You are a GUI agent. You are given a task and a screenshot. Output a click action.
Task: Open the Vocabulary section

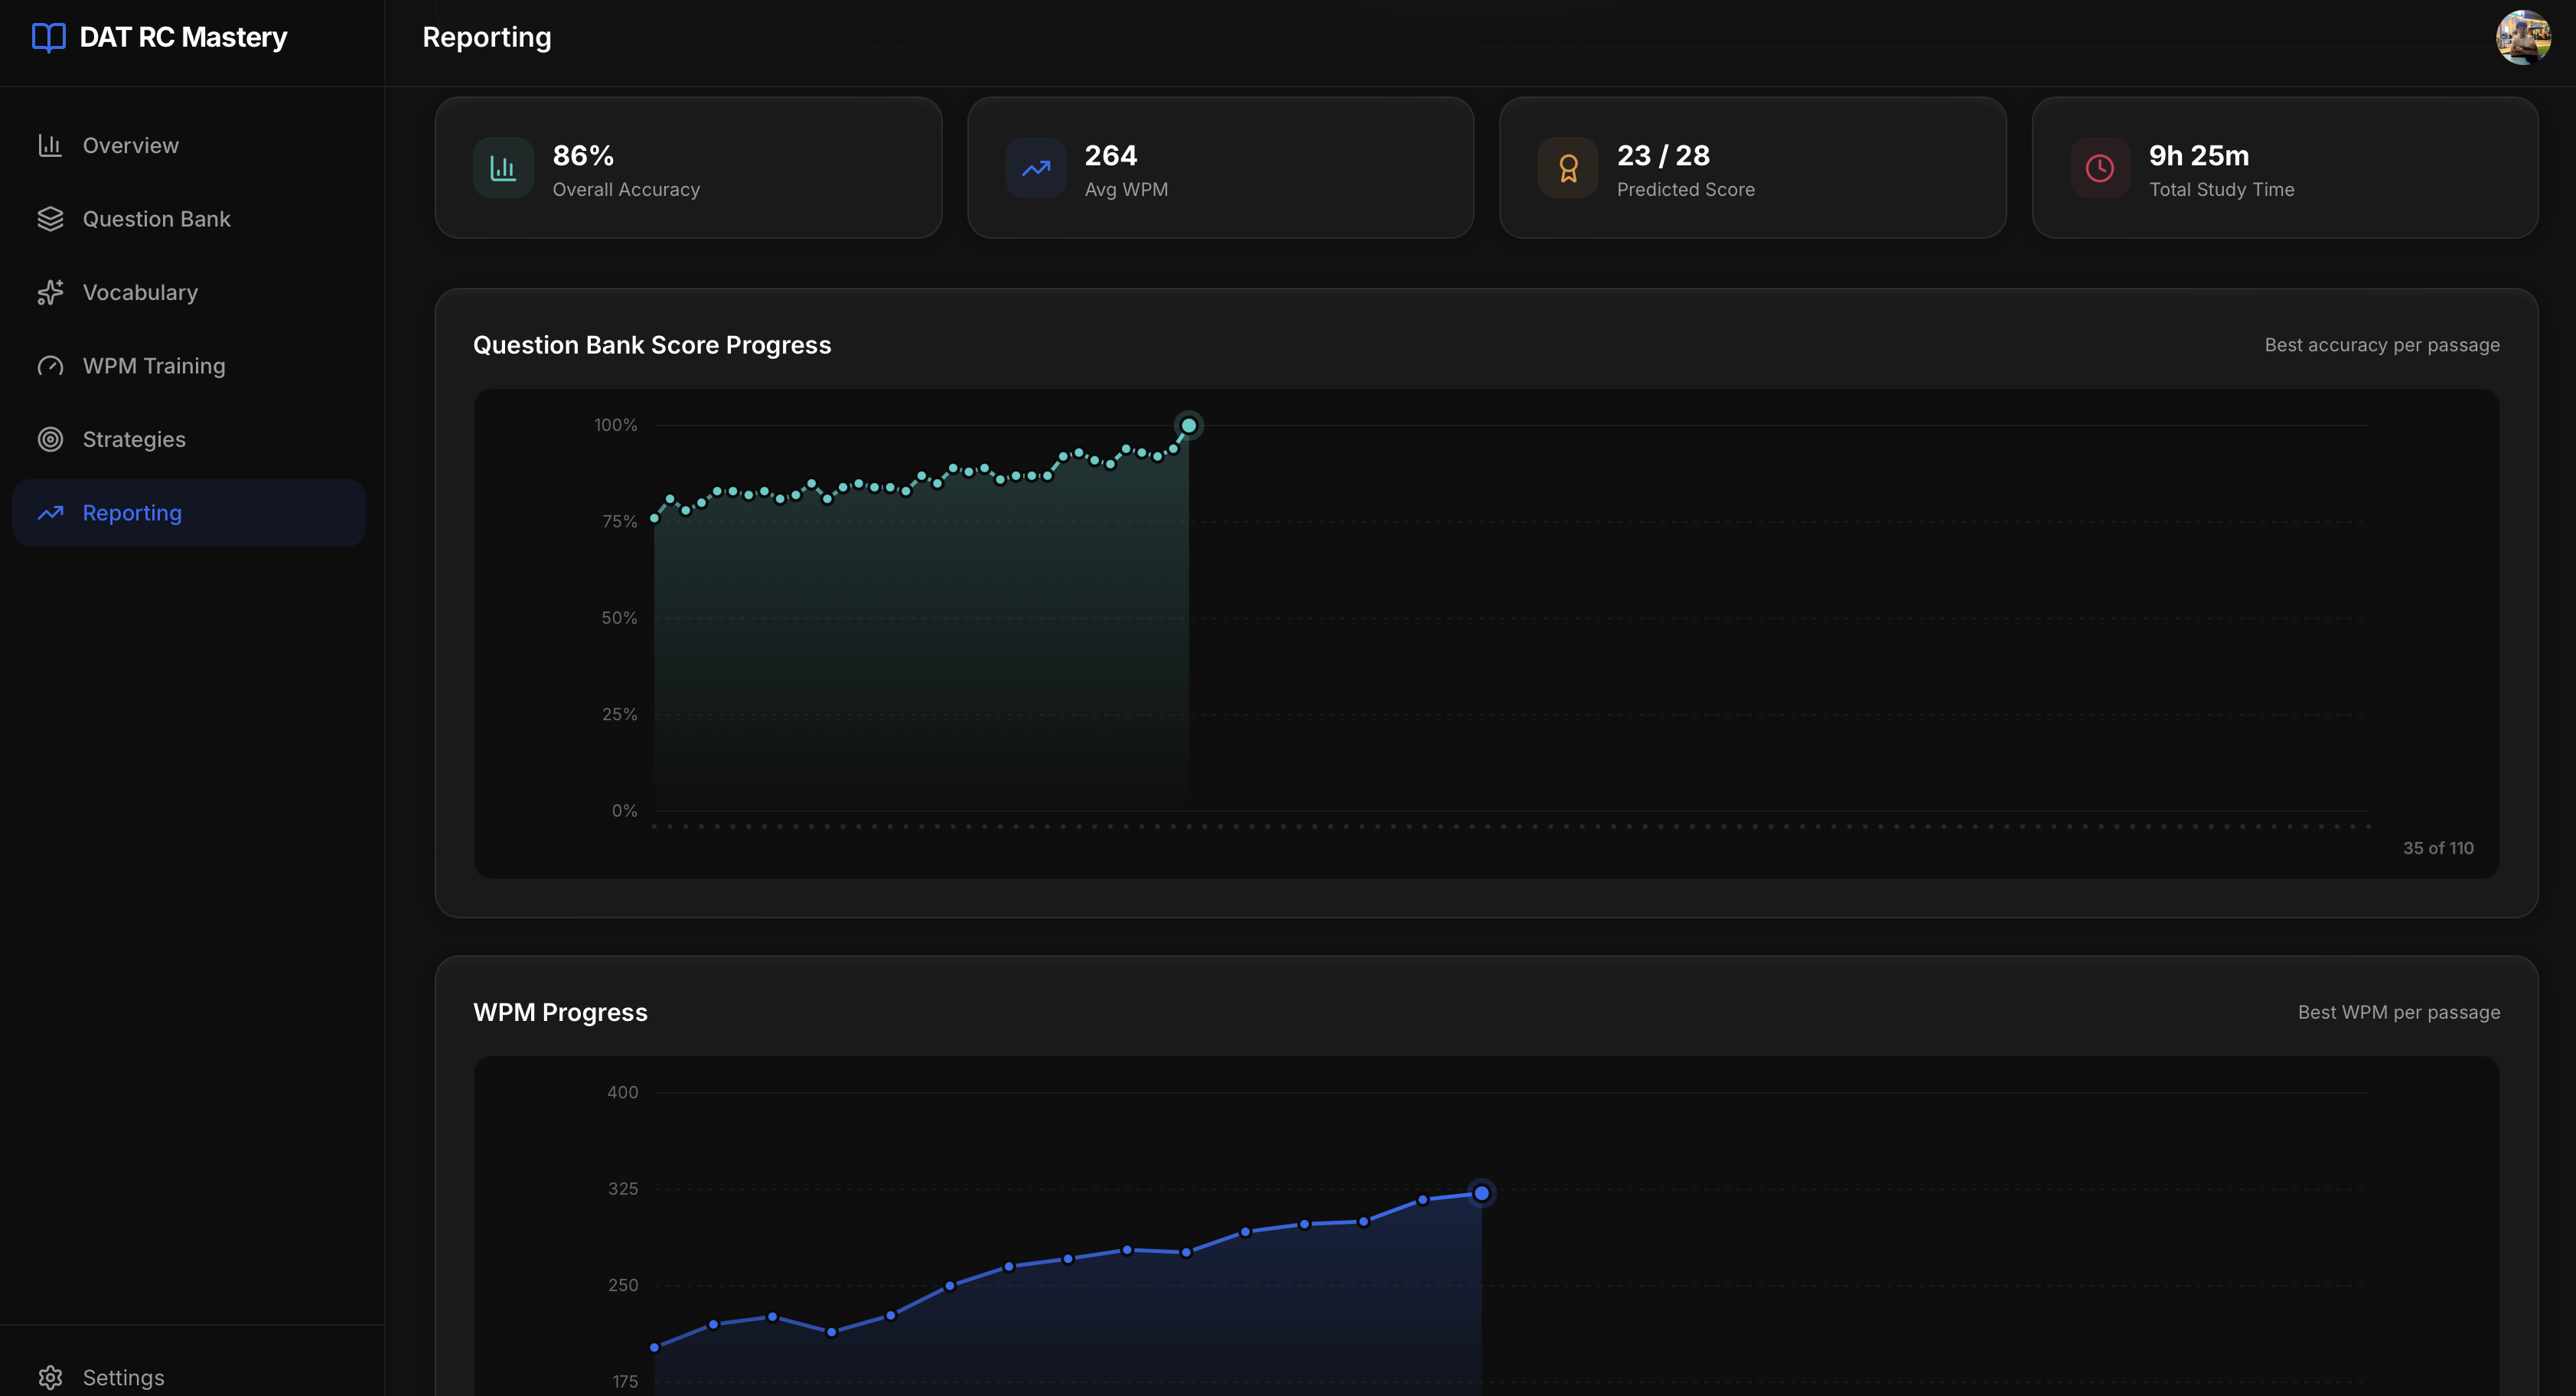(140, 292)
